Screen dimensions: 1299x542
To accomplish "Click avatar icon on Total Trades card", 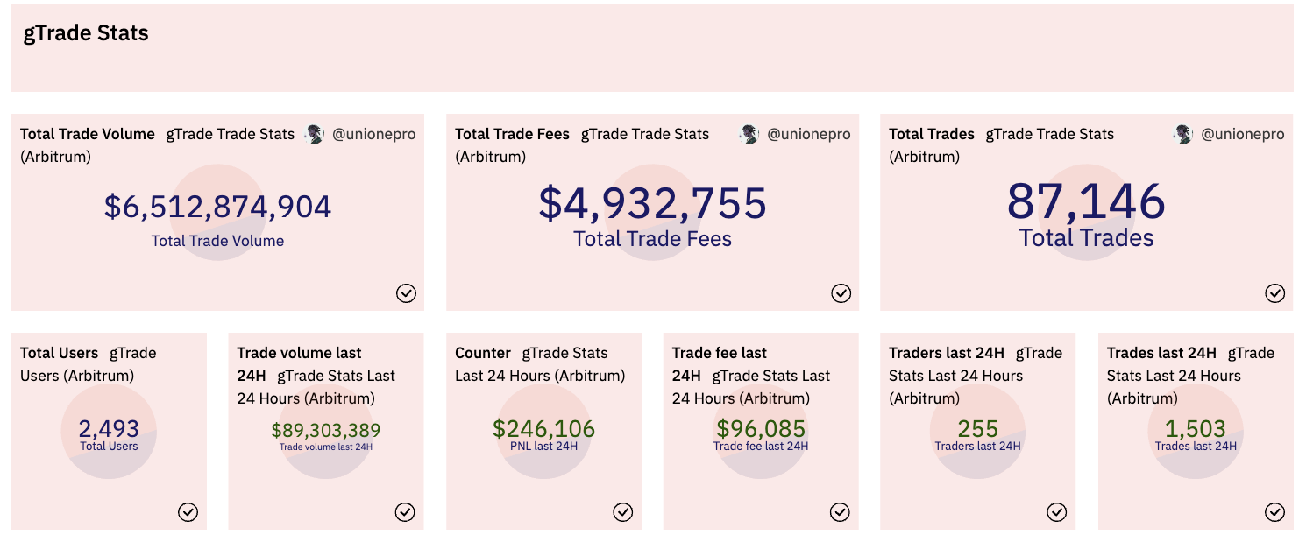I will [x=1182, y=135].
